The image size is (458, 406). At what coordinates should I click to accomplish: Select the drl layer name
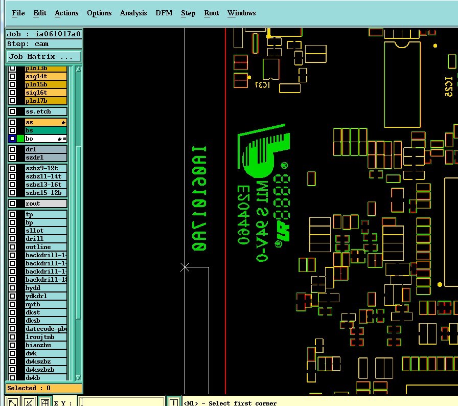46,149
